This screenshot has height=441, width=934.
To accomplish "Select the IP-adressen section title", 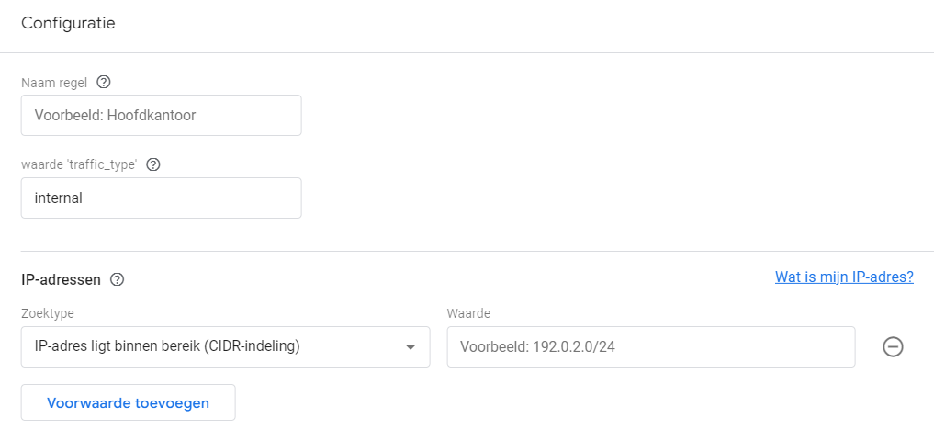I will click(61, 279).
